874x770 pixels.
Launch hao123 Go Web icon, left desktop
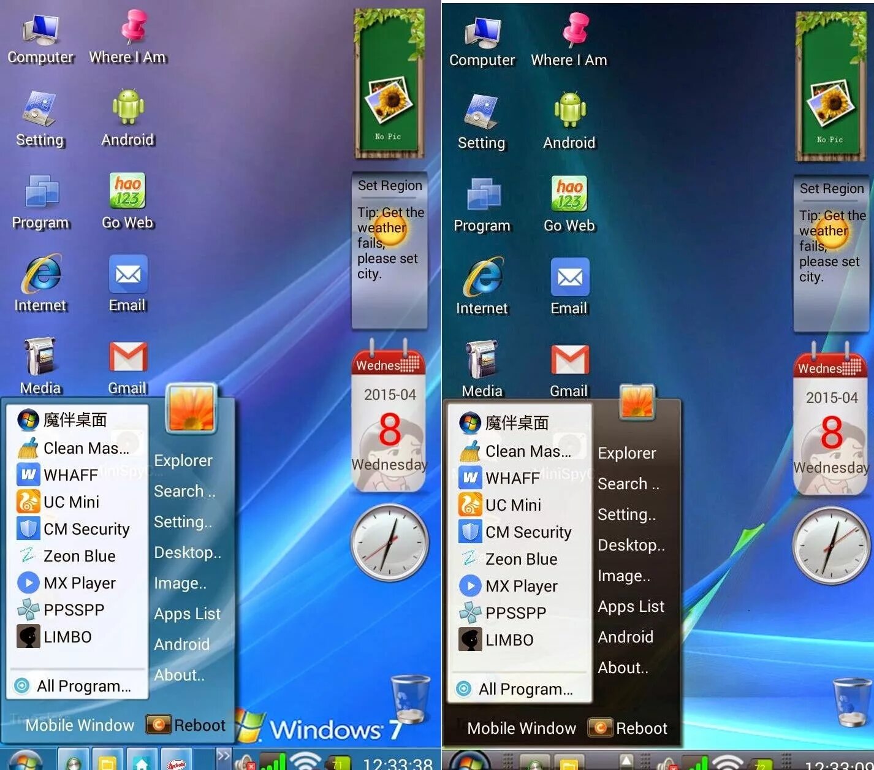127,191
